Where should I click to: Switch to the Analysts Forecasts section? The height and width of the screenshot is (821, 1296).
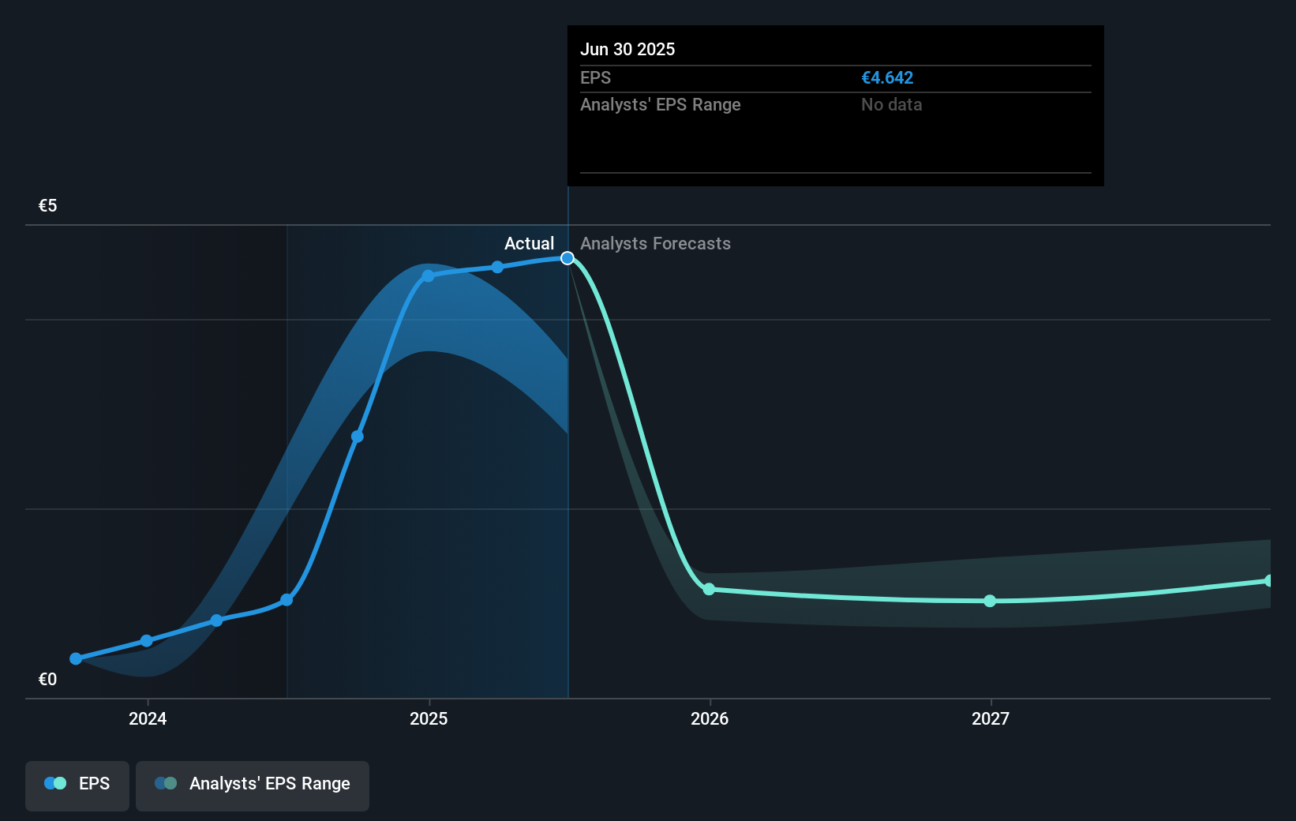coord(655,243)
